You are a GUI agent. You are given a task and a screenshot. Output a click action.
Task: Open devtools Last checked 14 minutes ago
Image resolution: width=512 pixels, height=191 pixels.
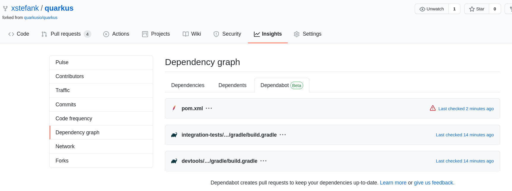pyautogui.click(x=465, y=161)
